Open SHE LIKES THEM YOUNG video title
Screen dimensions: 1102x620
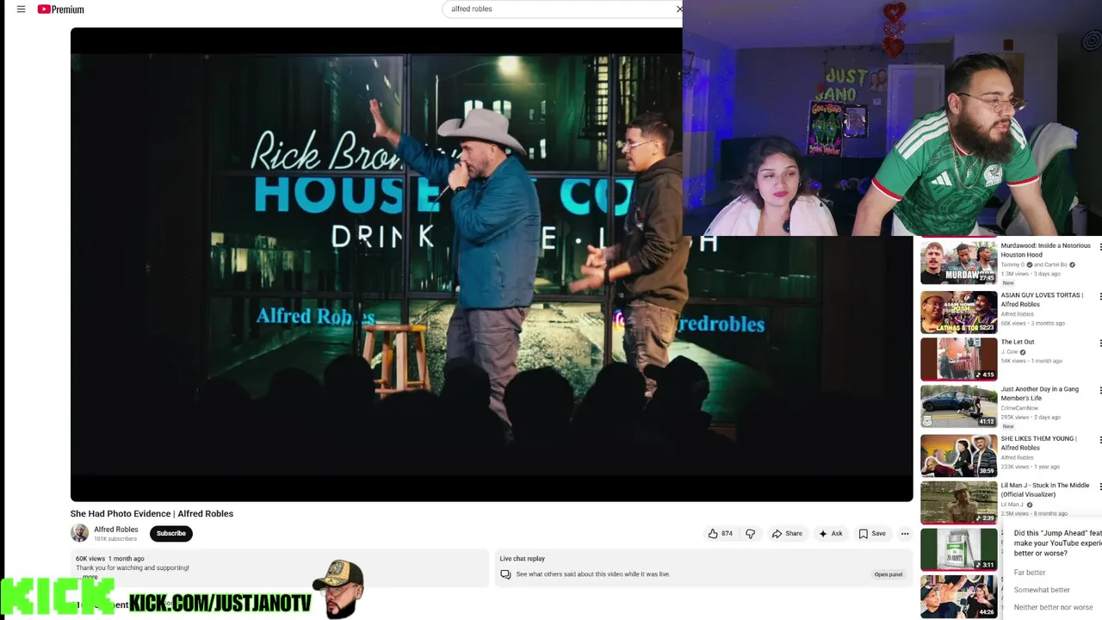[x=1038, y=443]
